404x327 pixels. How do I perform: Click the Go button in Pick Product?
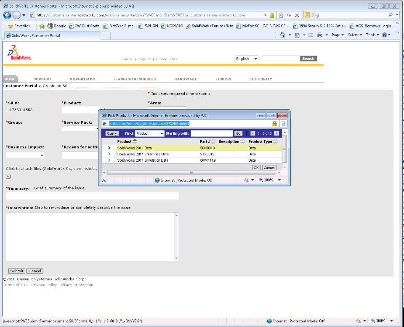[x=238, y=133]
